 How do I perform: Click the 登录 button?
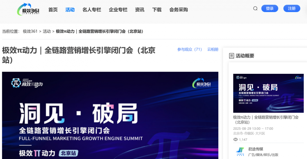pos(270,8)
